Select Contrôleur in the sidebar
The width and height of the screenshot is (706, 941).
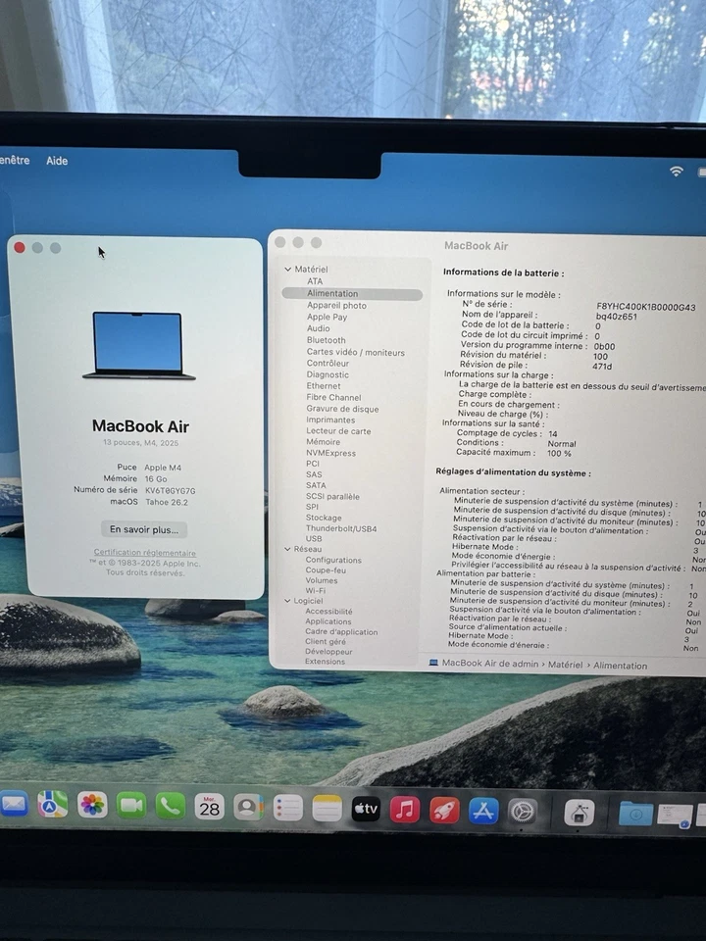(328, 363)
